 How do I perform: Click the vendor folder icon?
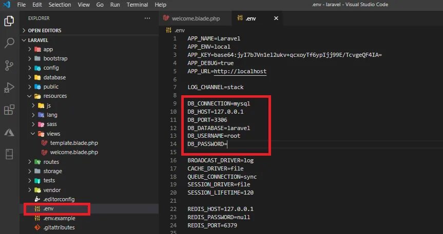(37, 190)
